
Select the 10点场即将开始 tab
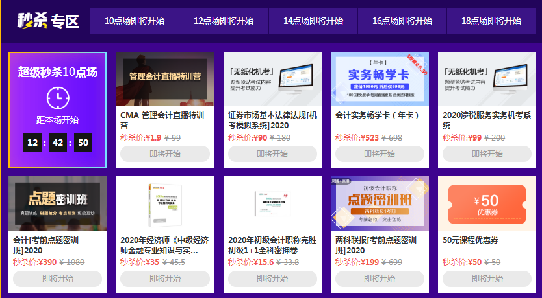135,21
